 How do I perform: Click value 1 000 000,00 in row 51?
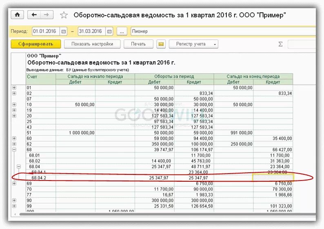point(82,133)
